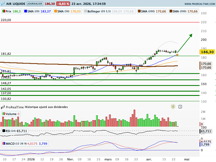Click the avr. label on time axis

149,159
